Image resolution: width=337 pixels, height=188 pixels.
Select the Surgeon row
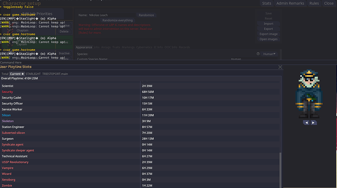(x=140, y=139)
